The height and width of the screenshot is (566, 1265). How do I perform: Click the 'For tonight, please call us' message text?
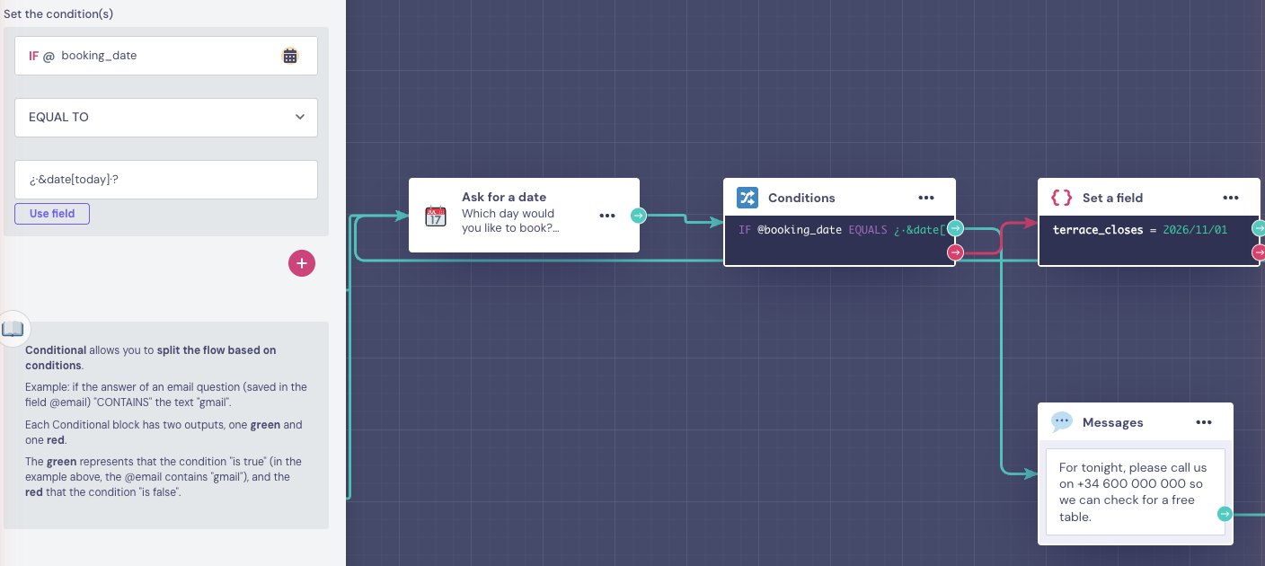(x=1134, y=492)
